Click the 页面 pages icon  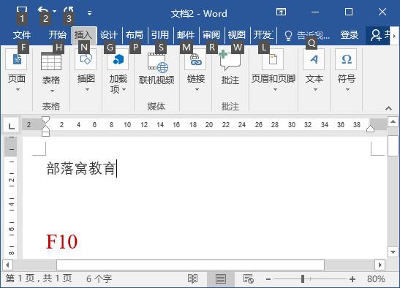pyautogui.click(x=17, y=59)
